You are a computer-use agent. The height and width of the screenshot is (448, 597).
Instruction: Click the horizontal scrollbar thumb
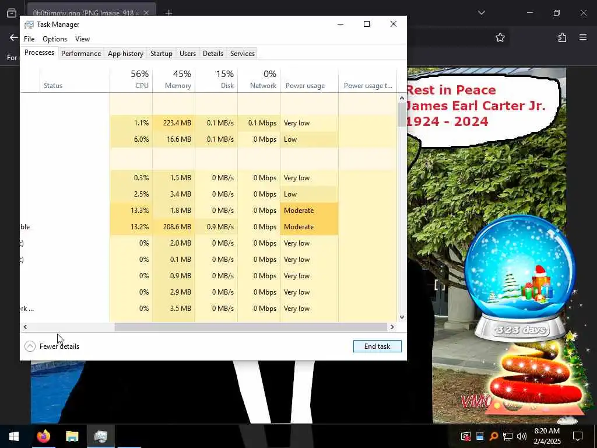tap(251, 327)
